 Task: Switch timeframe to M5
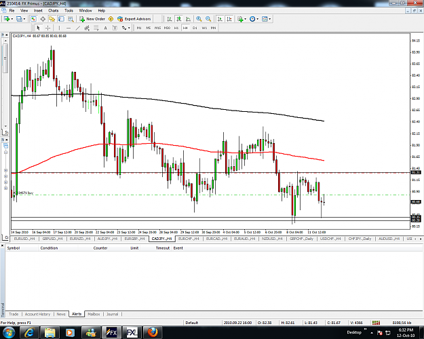click(148, 28)
